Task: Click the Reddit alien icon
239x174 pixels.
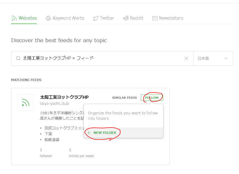Action: pyautogui.click(x=126, y=18)
